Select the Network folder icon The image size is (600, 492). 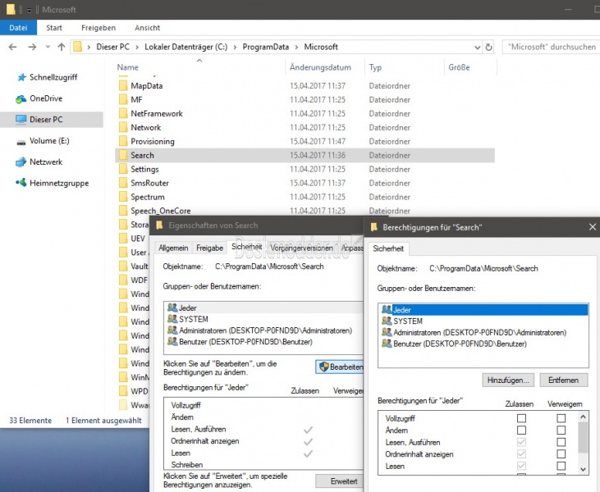click(123, 127)
